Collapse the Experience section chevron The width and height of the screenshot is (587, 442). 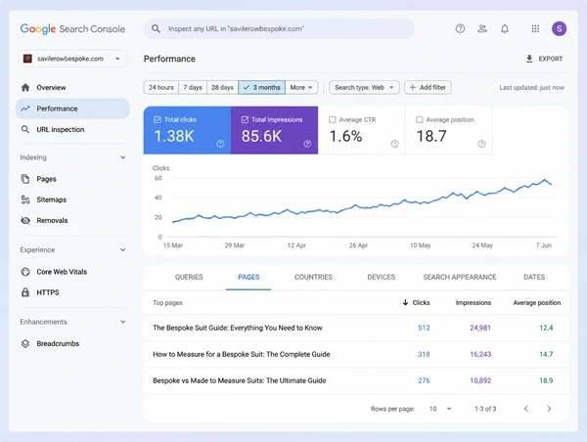point(123,250)
